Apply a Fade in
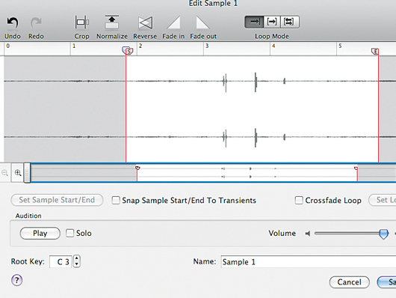 coord(173,22)
